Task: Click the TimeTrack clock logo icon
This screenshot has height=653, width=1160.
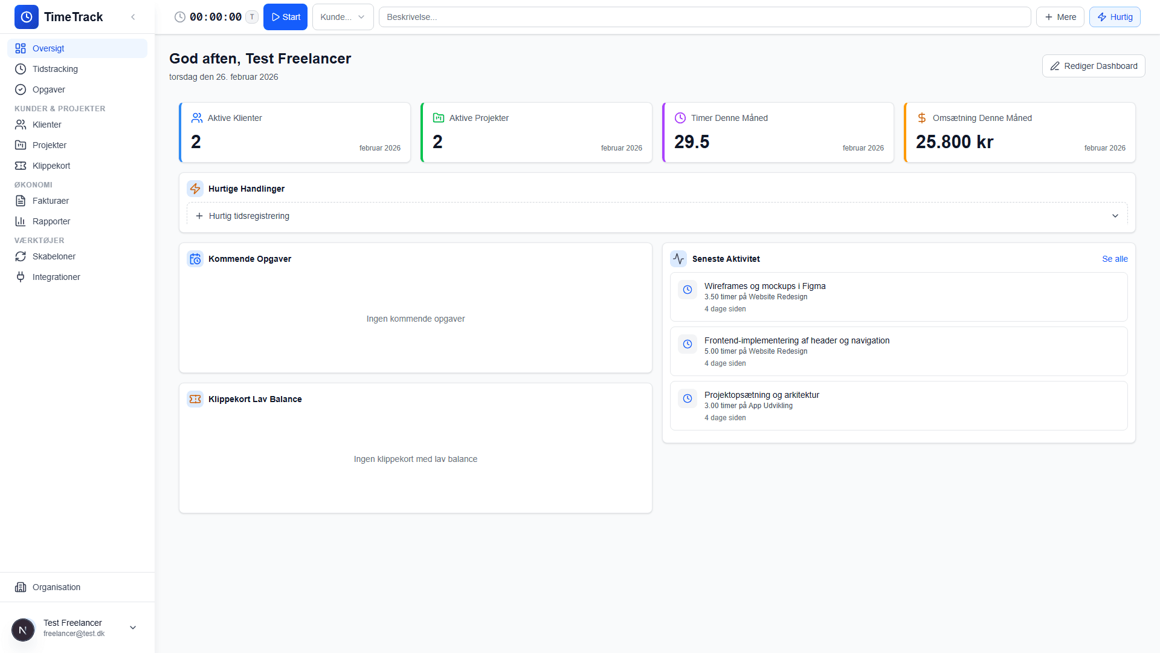Action: (27, 17)
